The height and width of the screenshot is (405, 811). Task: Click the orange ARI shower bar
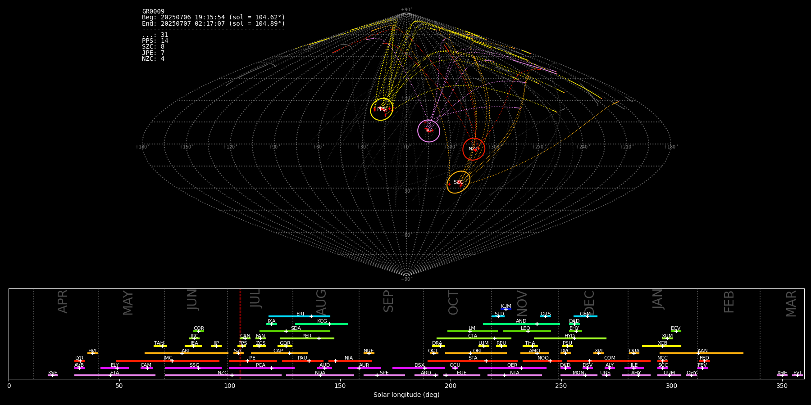pyautogui.click(x=187, y=353)
